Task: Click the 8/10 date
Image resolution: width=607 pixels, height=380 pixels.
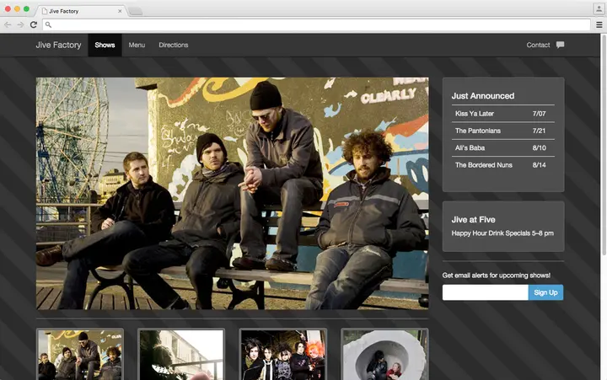Action: pyautogui.click(x=539, y=147)
